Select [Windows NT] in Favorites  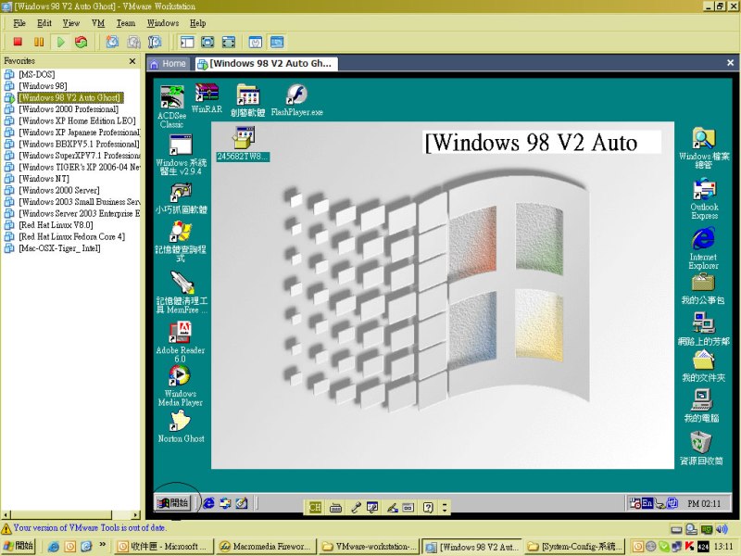click(x=44, y=179)
